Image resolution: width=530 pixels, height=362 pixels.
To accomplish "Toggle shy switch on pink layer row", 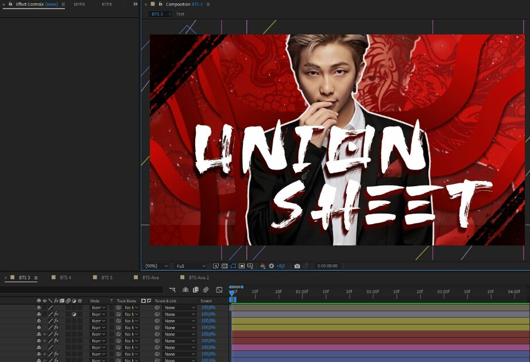I will pyautogui.click(x=39, y=348).
